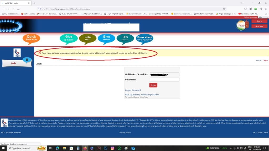
Task: Click the Quick Book & Pay bubble
Action: (x=32, y=39)
